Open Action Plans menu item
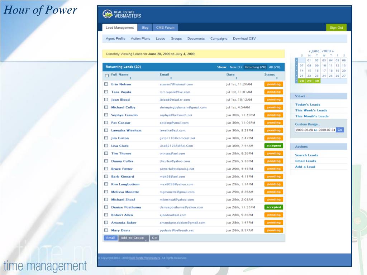367x275 pixels. coord(140,39)
